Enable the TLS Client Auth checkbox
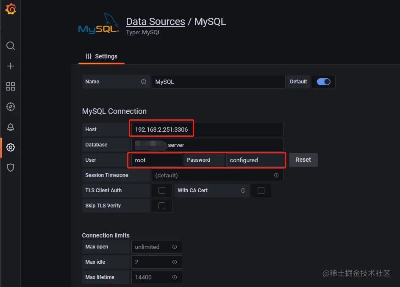 [162, 190]
